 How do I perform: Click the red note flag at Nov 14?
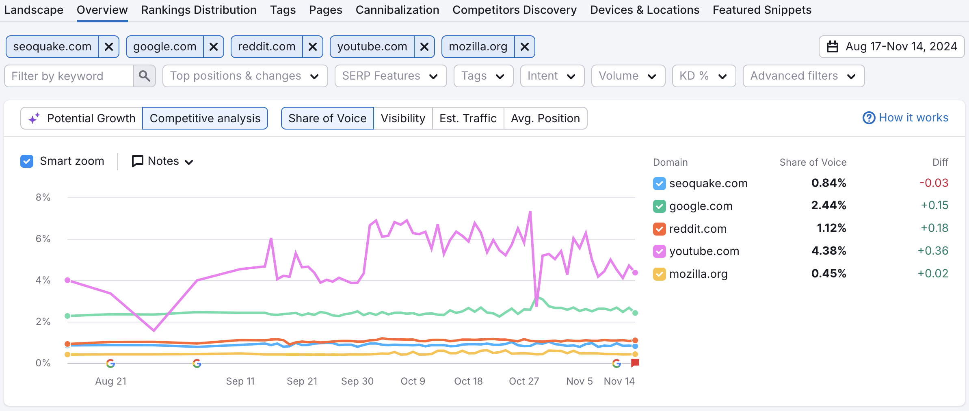click(635, 363)
